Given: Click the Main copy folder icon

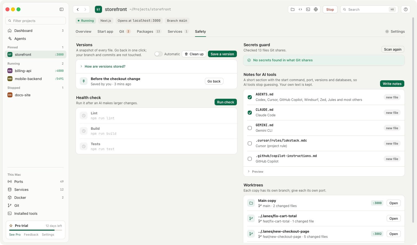Looking at the screenshot, I should click(251, 203).
